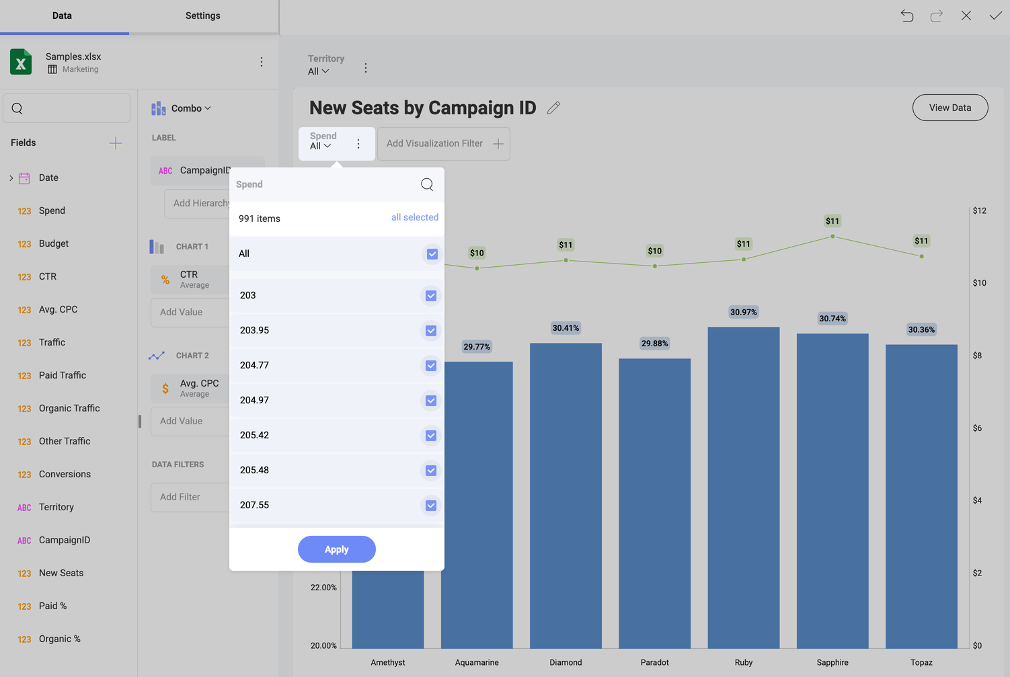This screenshot has height=677, width=1010.
Task: Uncheck the 203 value checkbox
Action: (x=431, y=296)
